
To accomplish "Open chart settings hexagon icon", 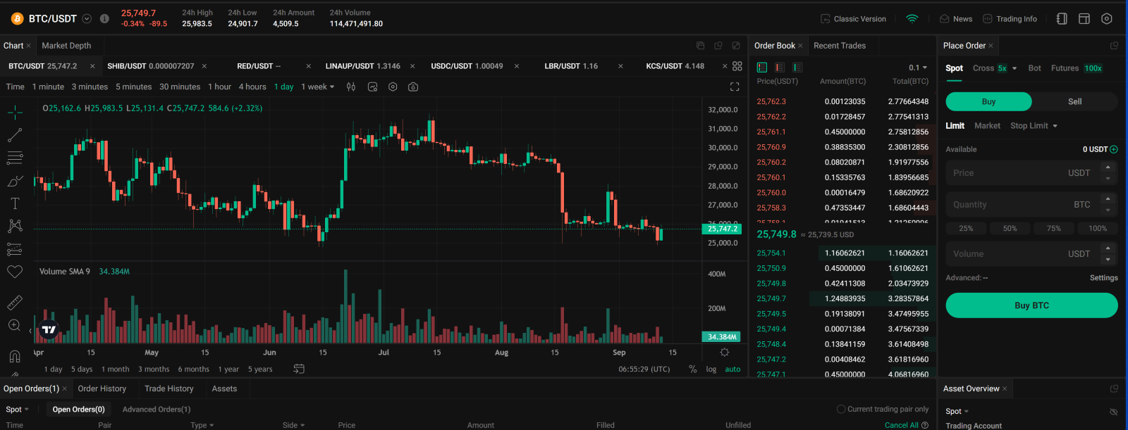I will tap(393, 87).
